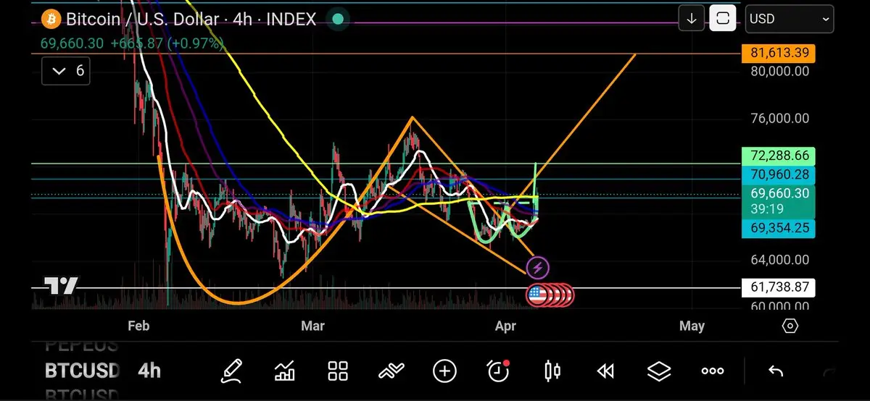This screenshot has height=401, width=870.
Task: Click the May date on time axis
Action: [x=692, y=326]
